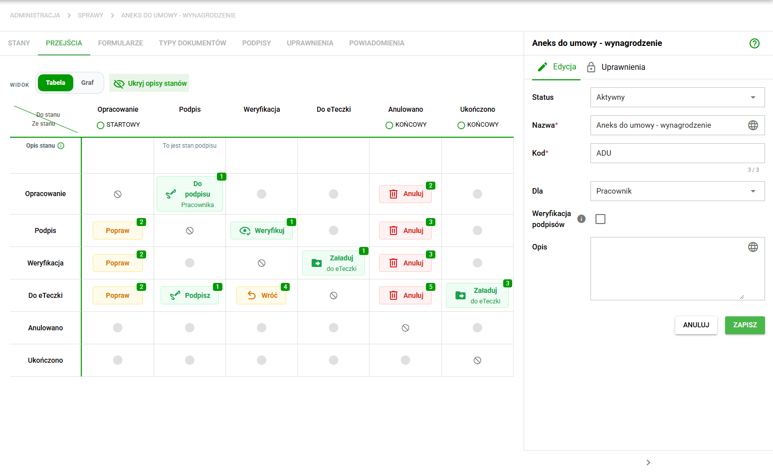
Task: Enable the Weryfikacja podpisów checkbox
Action: (x=600, y=219)
